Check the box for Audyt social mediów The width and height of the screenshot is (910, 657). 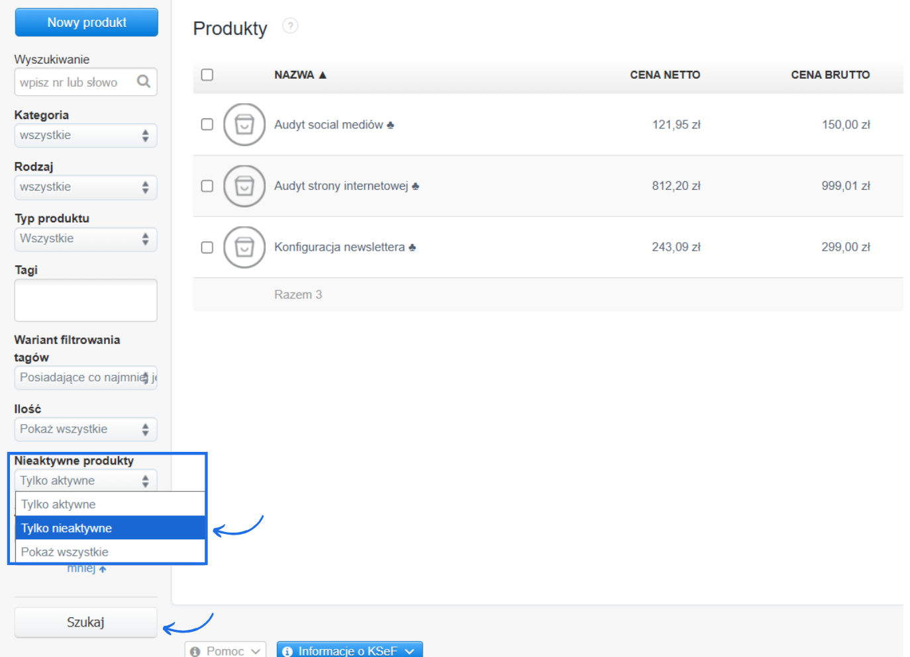point(207,124)
